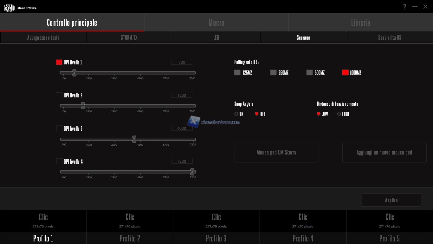The width and height of the screenshot is (433, 244).
Task: Open help via the question mark icon
Action: (405, 7)
